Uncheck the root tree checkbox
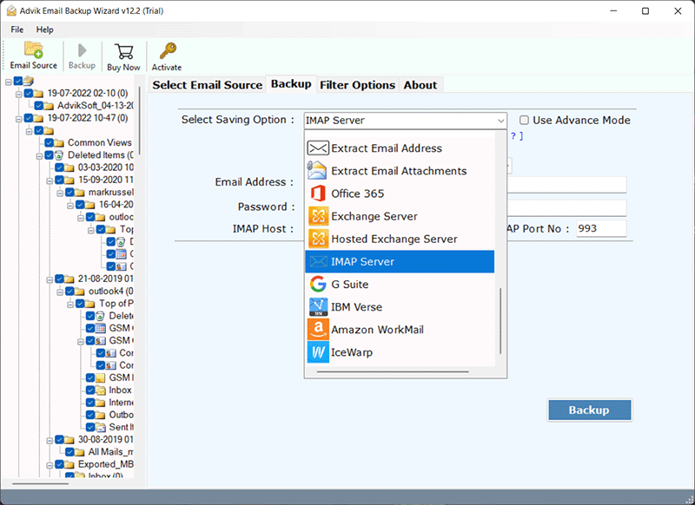The height and width of the screenshot is (505, 695). click(x=18, y=81)
